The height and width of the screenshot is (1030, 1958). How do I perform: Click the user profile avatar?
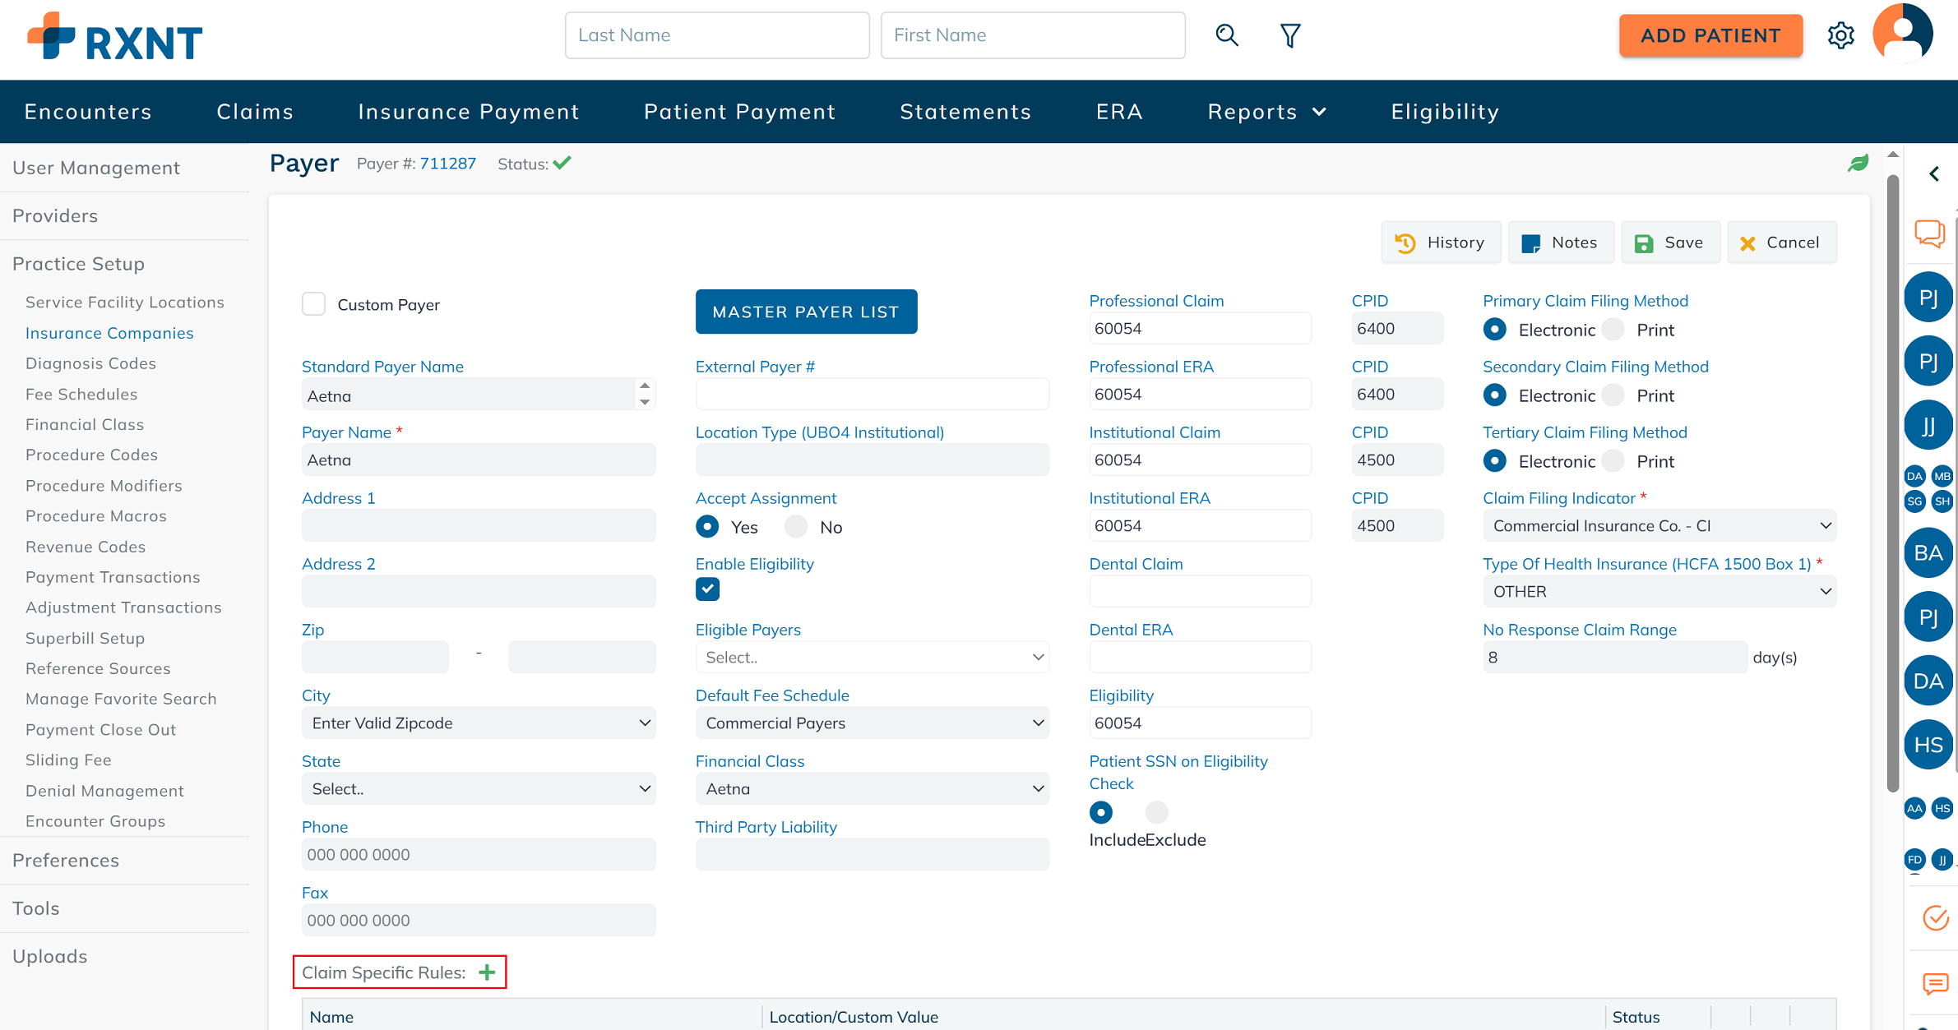pos(1902,34)
